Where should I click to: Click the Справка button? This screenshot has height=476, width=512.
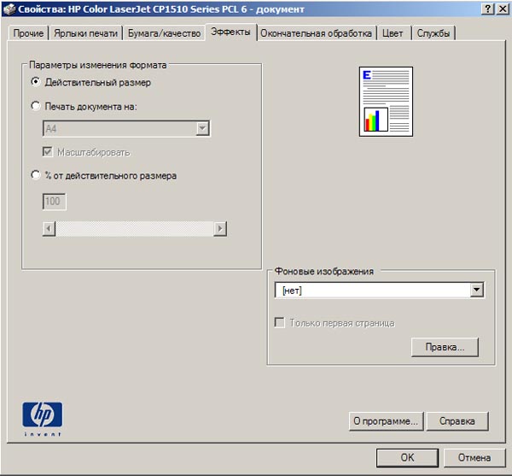457,421
